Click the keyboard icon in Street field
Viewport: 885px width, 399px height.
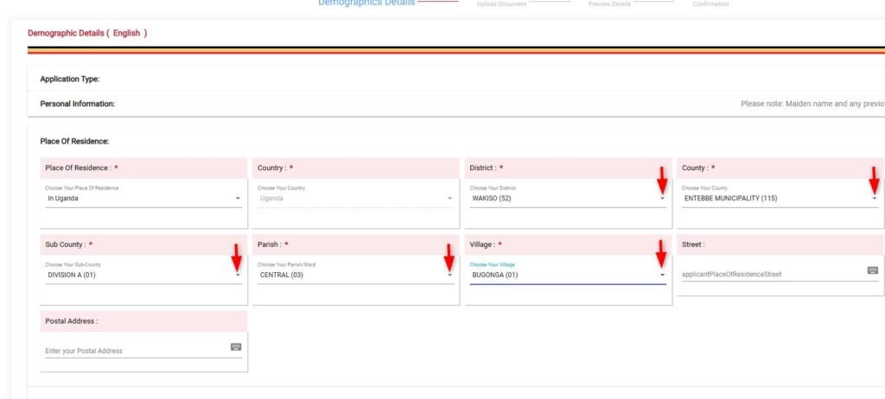tap(872, 270)
